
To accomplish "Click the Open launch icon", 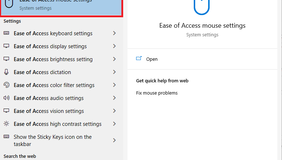I will [139, 58].
